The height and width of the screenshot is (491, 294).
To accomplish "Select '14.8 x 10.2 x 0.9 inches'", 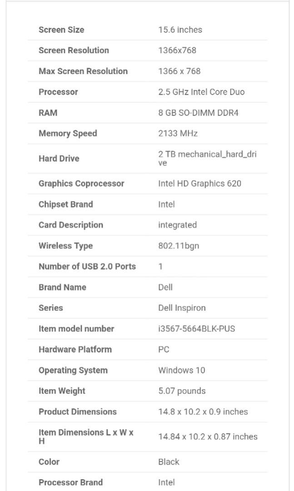I will (x=203, y=412).
